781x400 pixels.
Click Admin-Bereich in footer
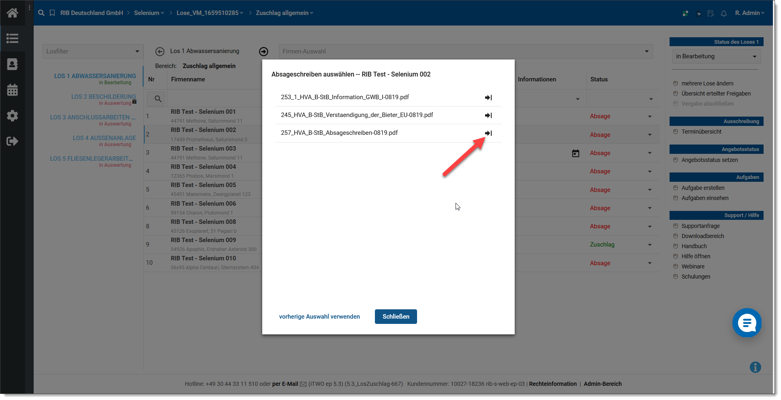[x=602, y=384]
